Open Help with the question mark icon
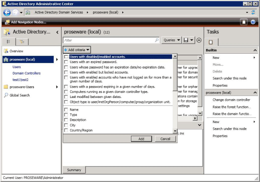This screenshot has width=260, height=182. point(253,22)
